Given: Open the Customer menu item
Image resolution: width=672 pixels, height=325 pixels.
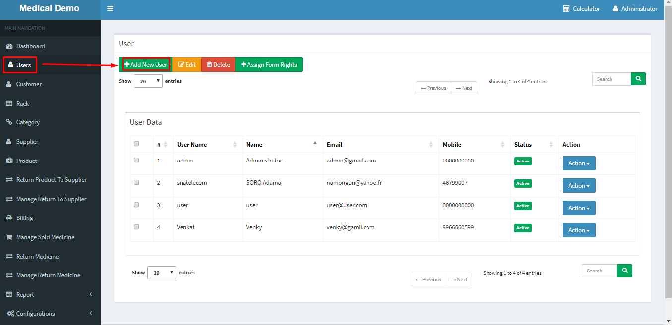Looking at the screenshot, I should (x=50, y=84).
